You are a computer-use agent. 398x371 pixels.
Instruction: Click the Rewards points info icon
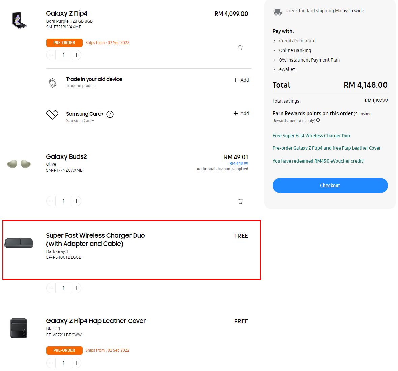point(318,120)
